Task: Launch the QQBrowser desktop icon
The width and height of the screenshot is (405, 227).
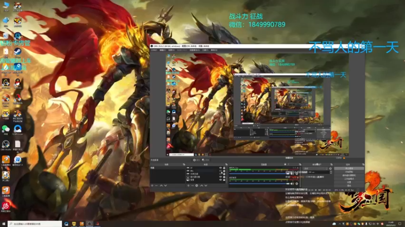Action: (x=17, y=130)
